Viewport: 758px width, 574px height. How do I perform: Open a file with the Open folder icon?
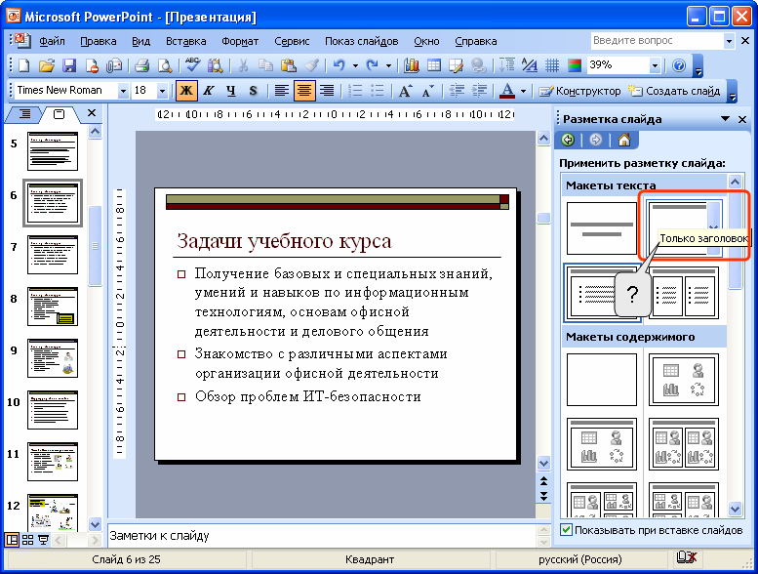pyautogui.click(x=47, y=65)
